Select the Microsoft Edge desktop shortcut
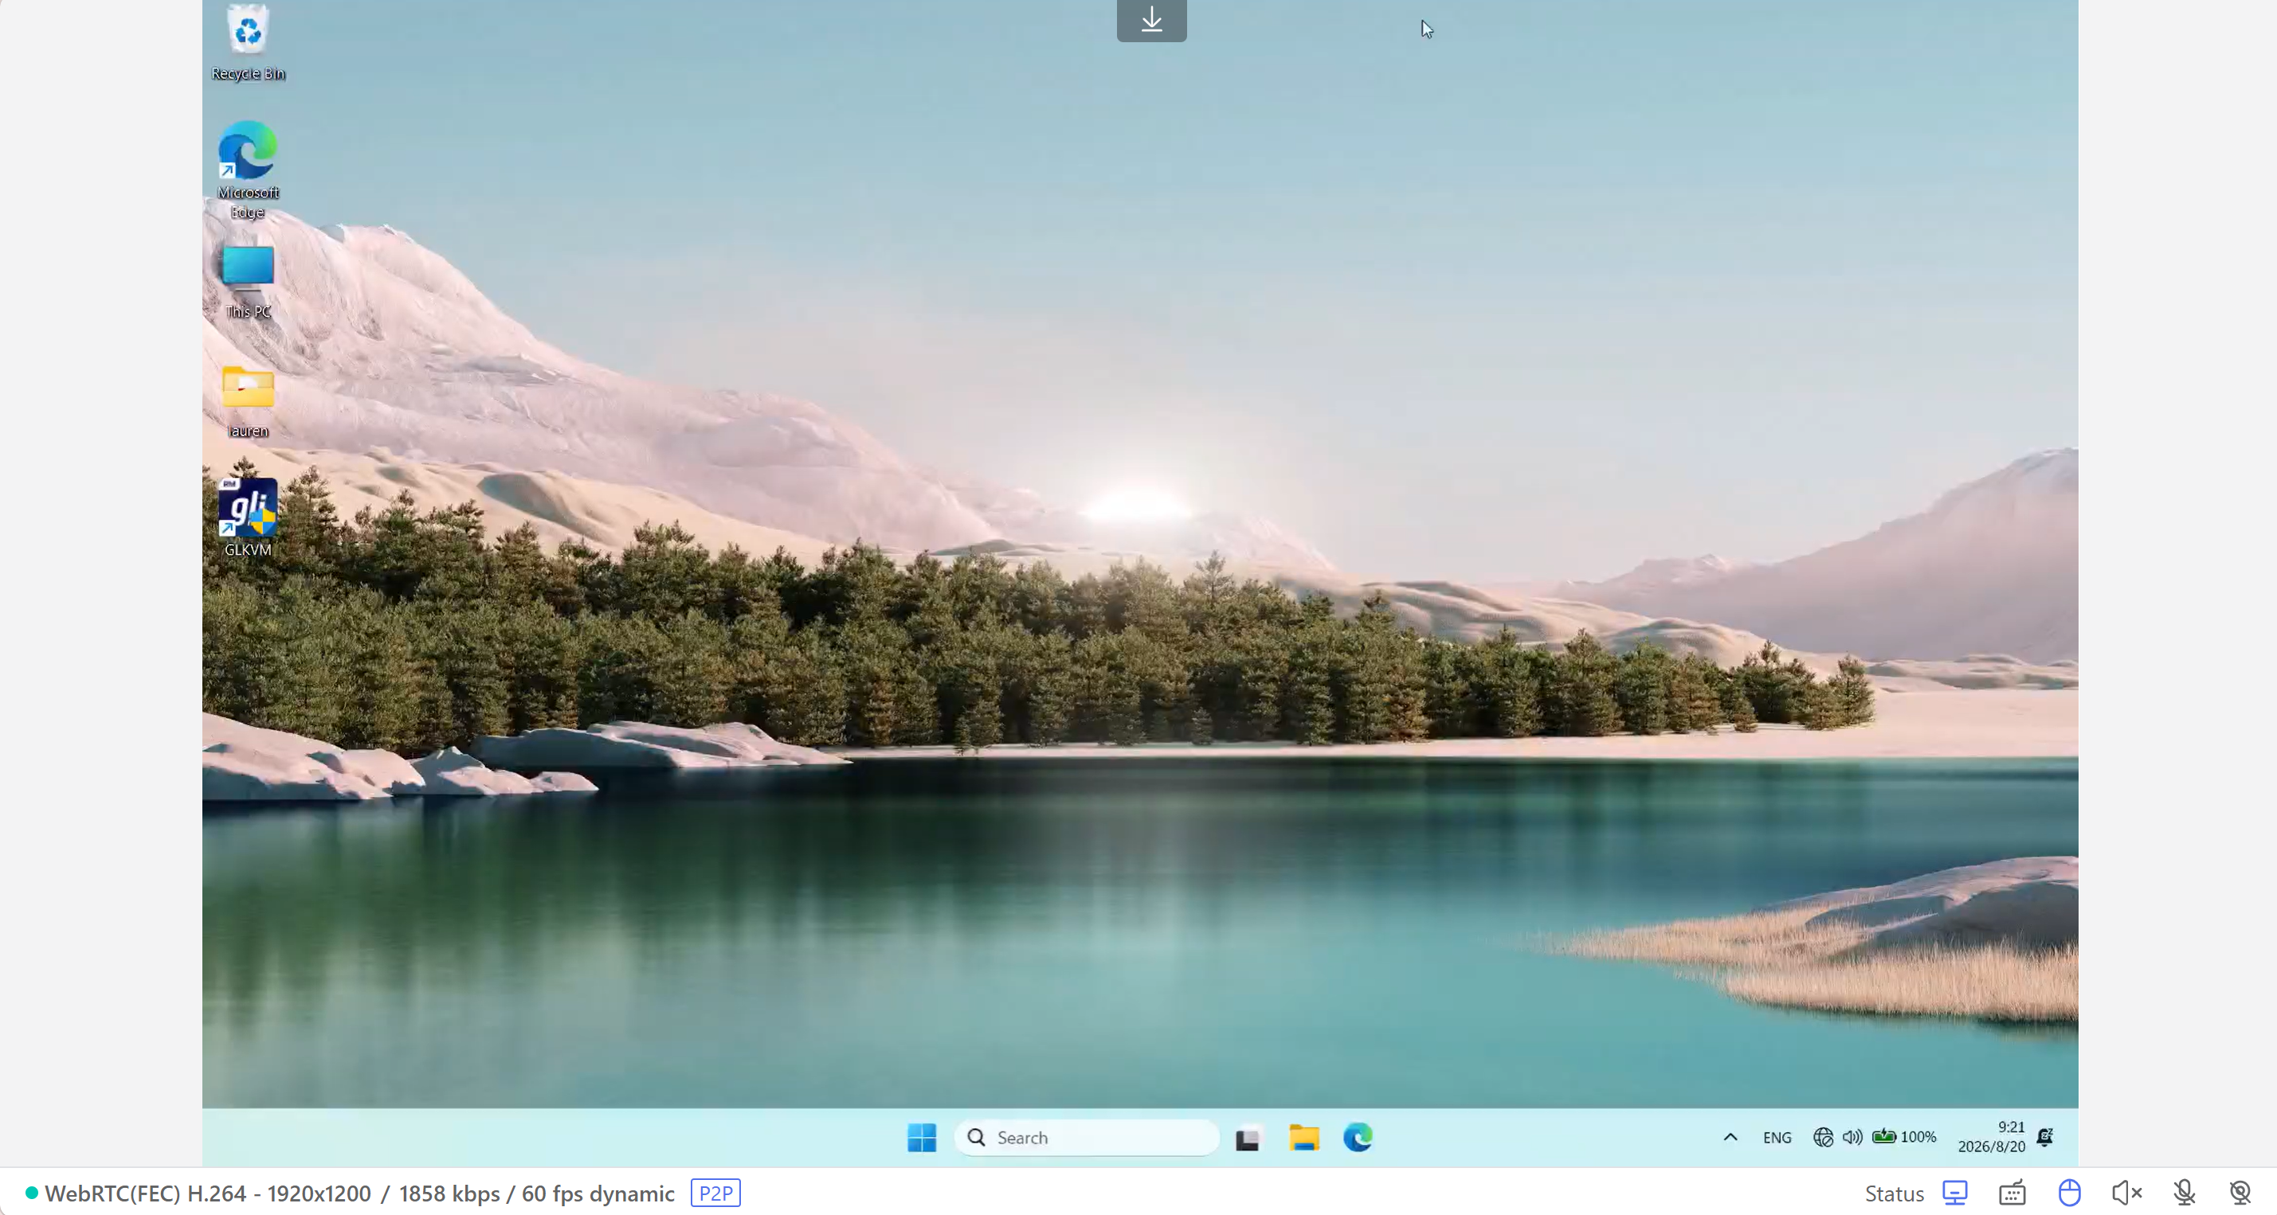 coord(248,170)
